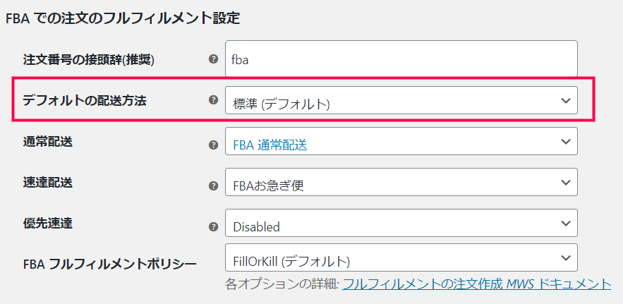Click the 注文番号の接頭辞(推奨) label
Screen dimensions: 623x304
tap(89, 60)
